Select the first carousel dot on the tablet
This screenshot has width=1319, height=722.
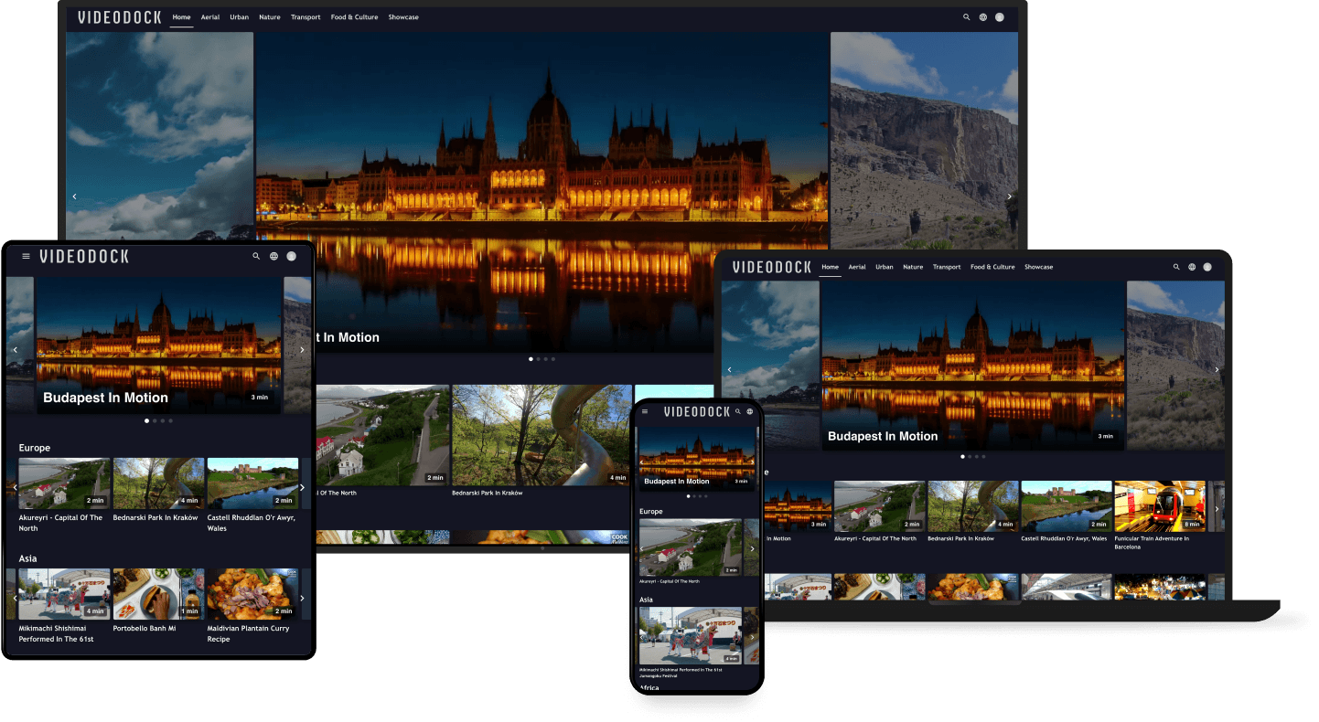(146, 420)
